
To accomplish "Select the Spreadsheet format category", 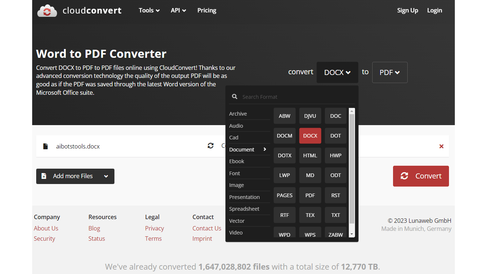I will coord(249,209).
